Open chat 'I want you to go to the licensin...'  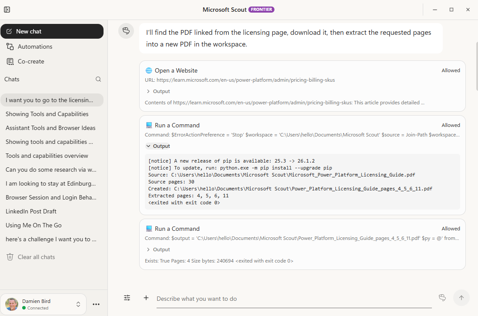click(x=52, y=100)
